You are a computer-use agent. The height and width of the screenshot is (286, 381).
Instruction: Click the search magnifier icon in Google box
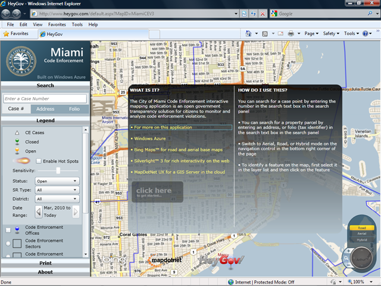coord(370,13)
